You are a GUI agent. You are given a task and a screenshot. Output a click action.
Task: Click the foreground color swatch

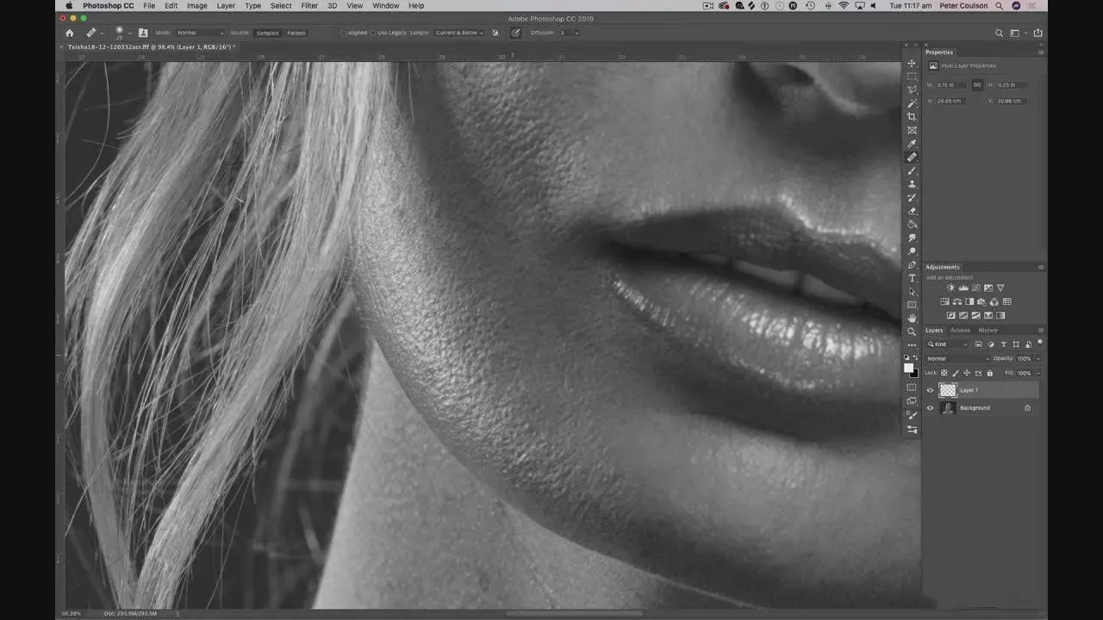(908, 368)
